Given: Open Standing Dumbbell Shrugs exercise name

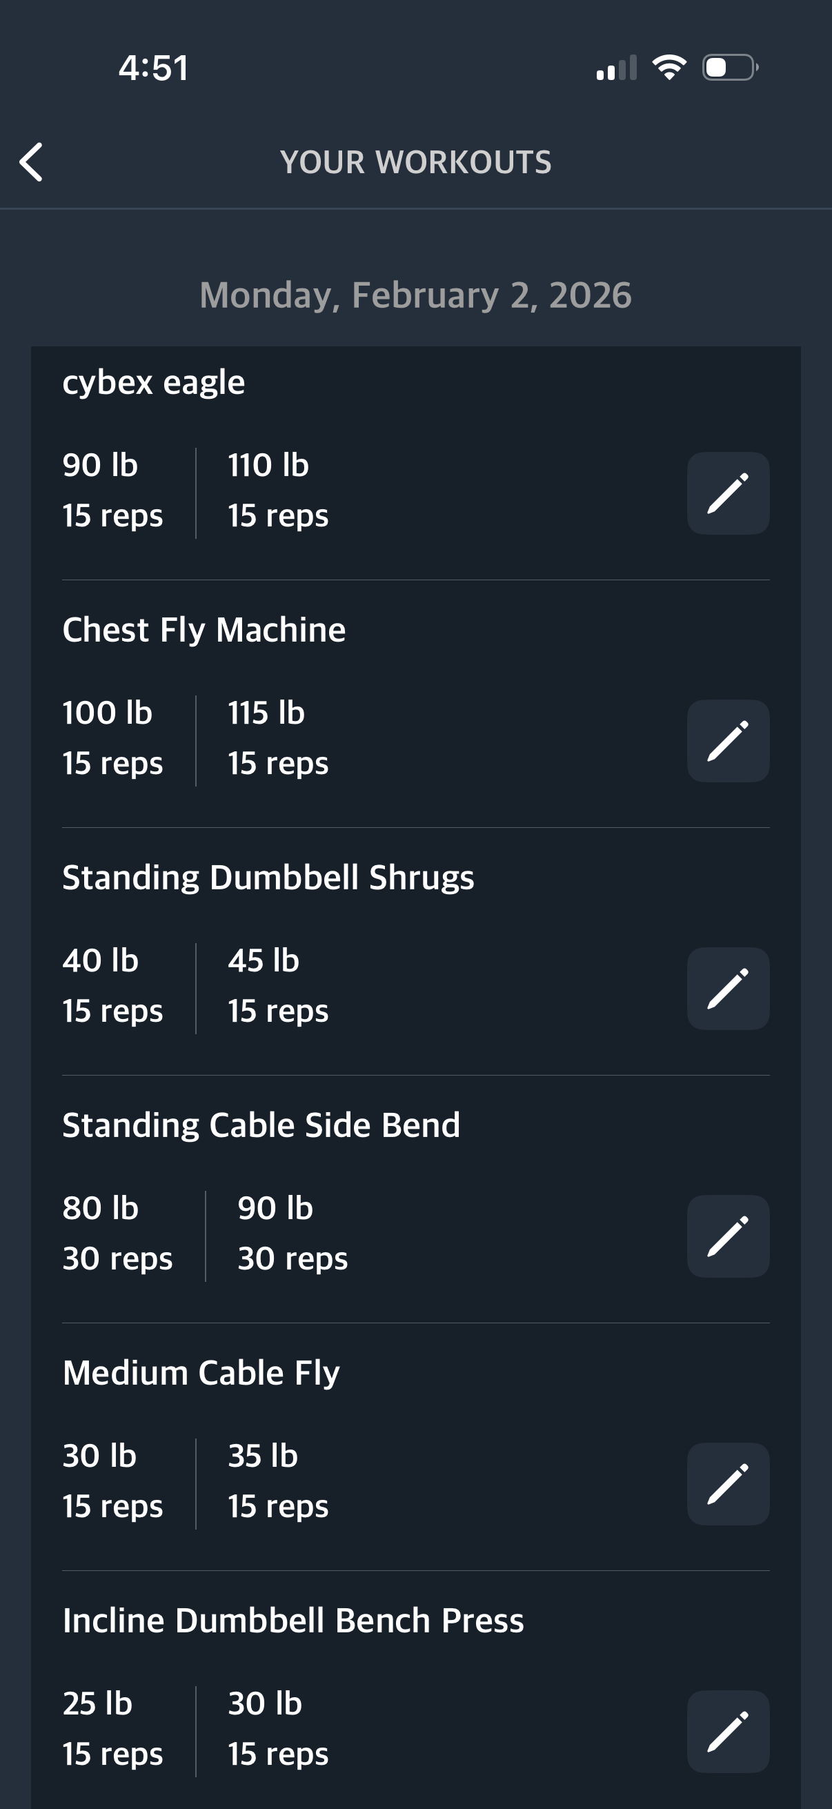Looking at the screenshot, I should click(x=268, y=878).
